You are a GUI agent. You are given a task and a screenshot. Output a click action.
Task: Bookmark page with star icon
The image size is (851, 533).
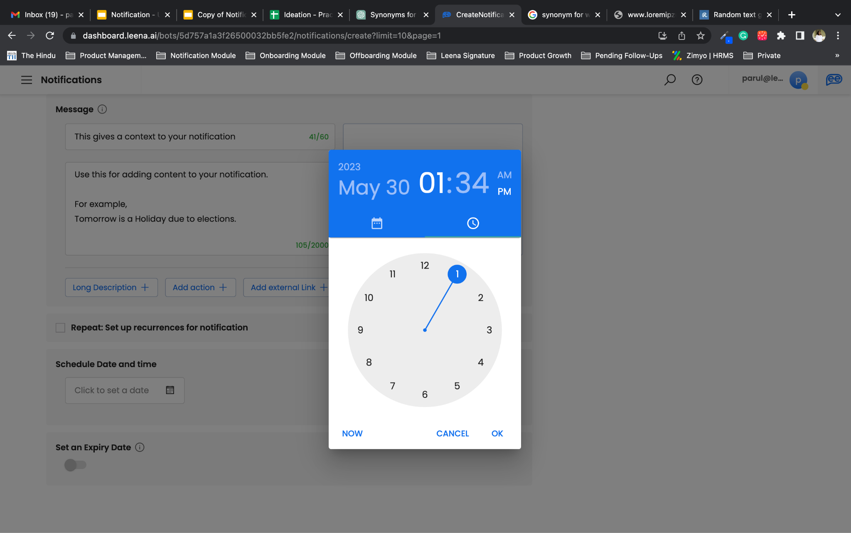[701, 36]
